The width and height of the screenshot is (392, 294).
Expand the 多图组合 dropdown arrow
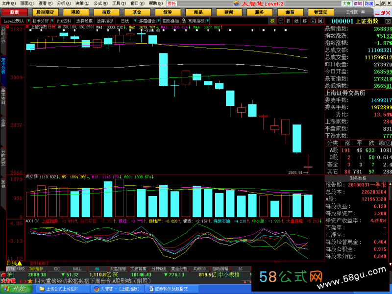tap(158, 21)
